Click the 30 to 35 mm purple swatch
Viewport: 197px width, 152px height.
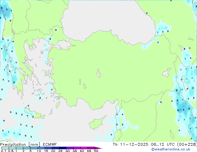[x=70, y=148]
